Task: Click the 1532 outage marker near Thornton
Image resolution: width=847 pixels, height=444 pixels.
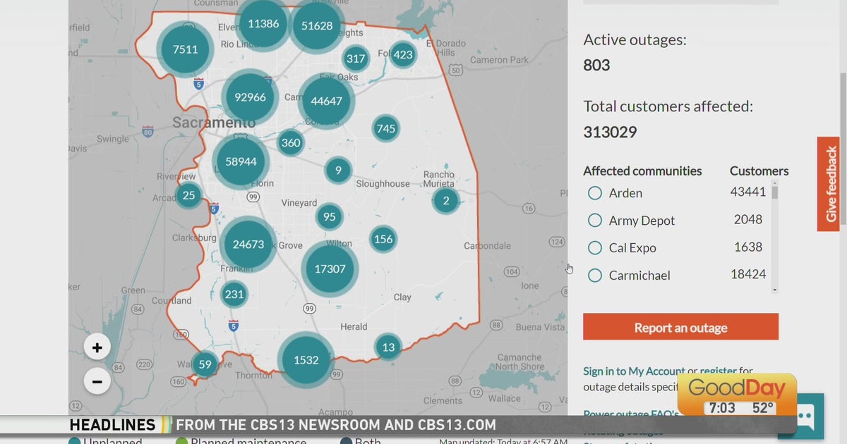Action: (x=305, y=360)
